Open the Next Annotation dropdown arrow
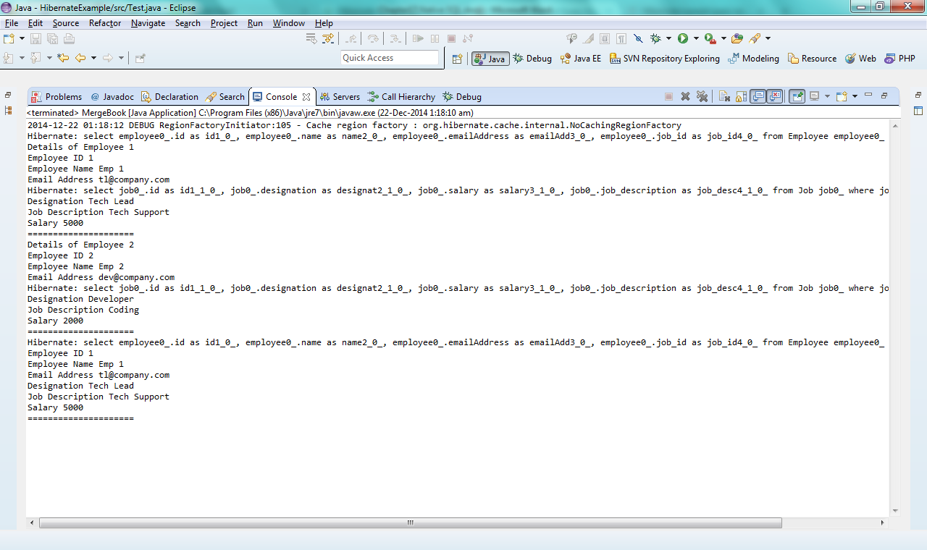Viewport: 927px width, 550px height. 22,58
